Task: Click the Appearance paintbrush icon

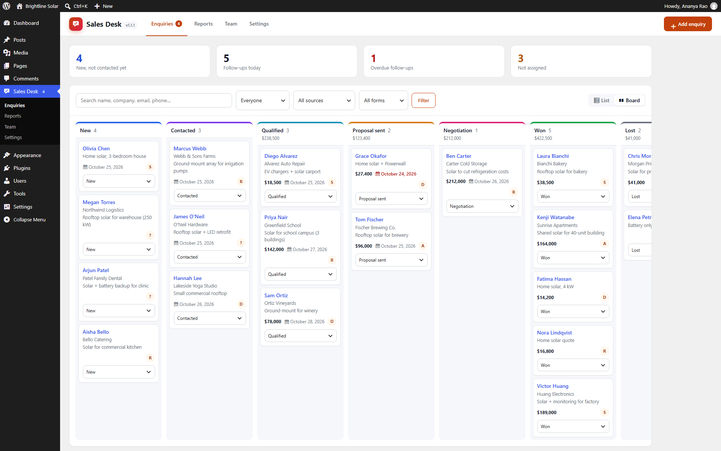Action: click(7, 155)
